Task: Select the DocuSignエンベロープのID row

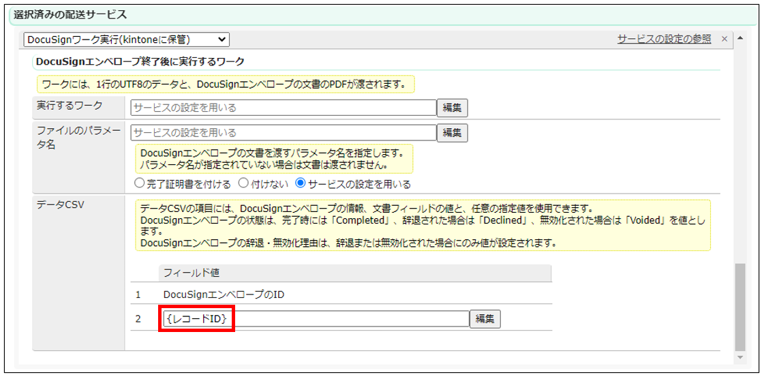Action: coord(224,294)
